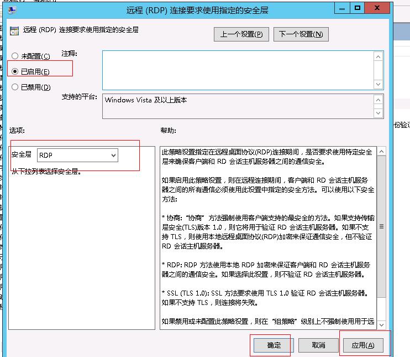This screenshot has height=357, width=410.
Task: Select the 已启用(E) radio button
Action: pyautogui.click(x=15, y=71)
